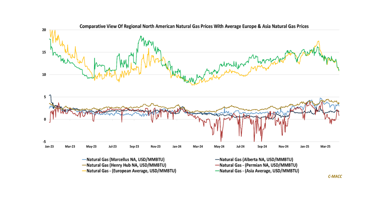Pick the May-24 x-axis date label

tap(220, 147)
